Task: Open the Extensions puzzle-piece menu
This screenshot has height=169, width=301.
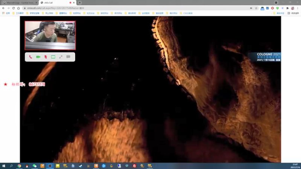Action: pyautogui.click(x=287, y=8)
